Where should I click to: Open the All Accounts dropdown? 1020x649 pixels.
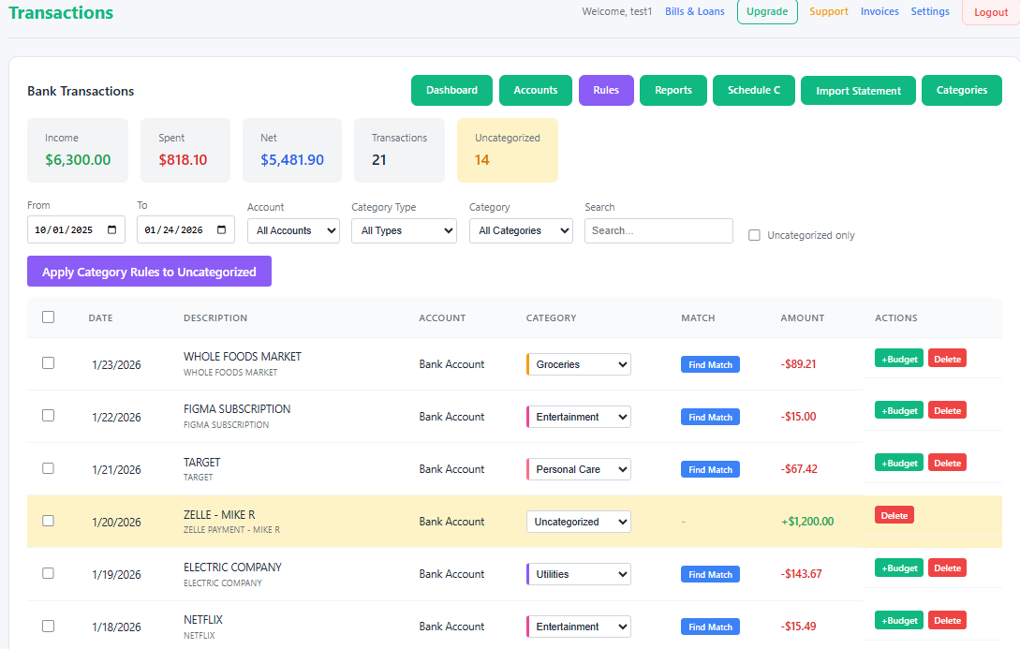[x=293, y=231]
